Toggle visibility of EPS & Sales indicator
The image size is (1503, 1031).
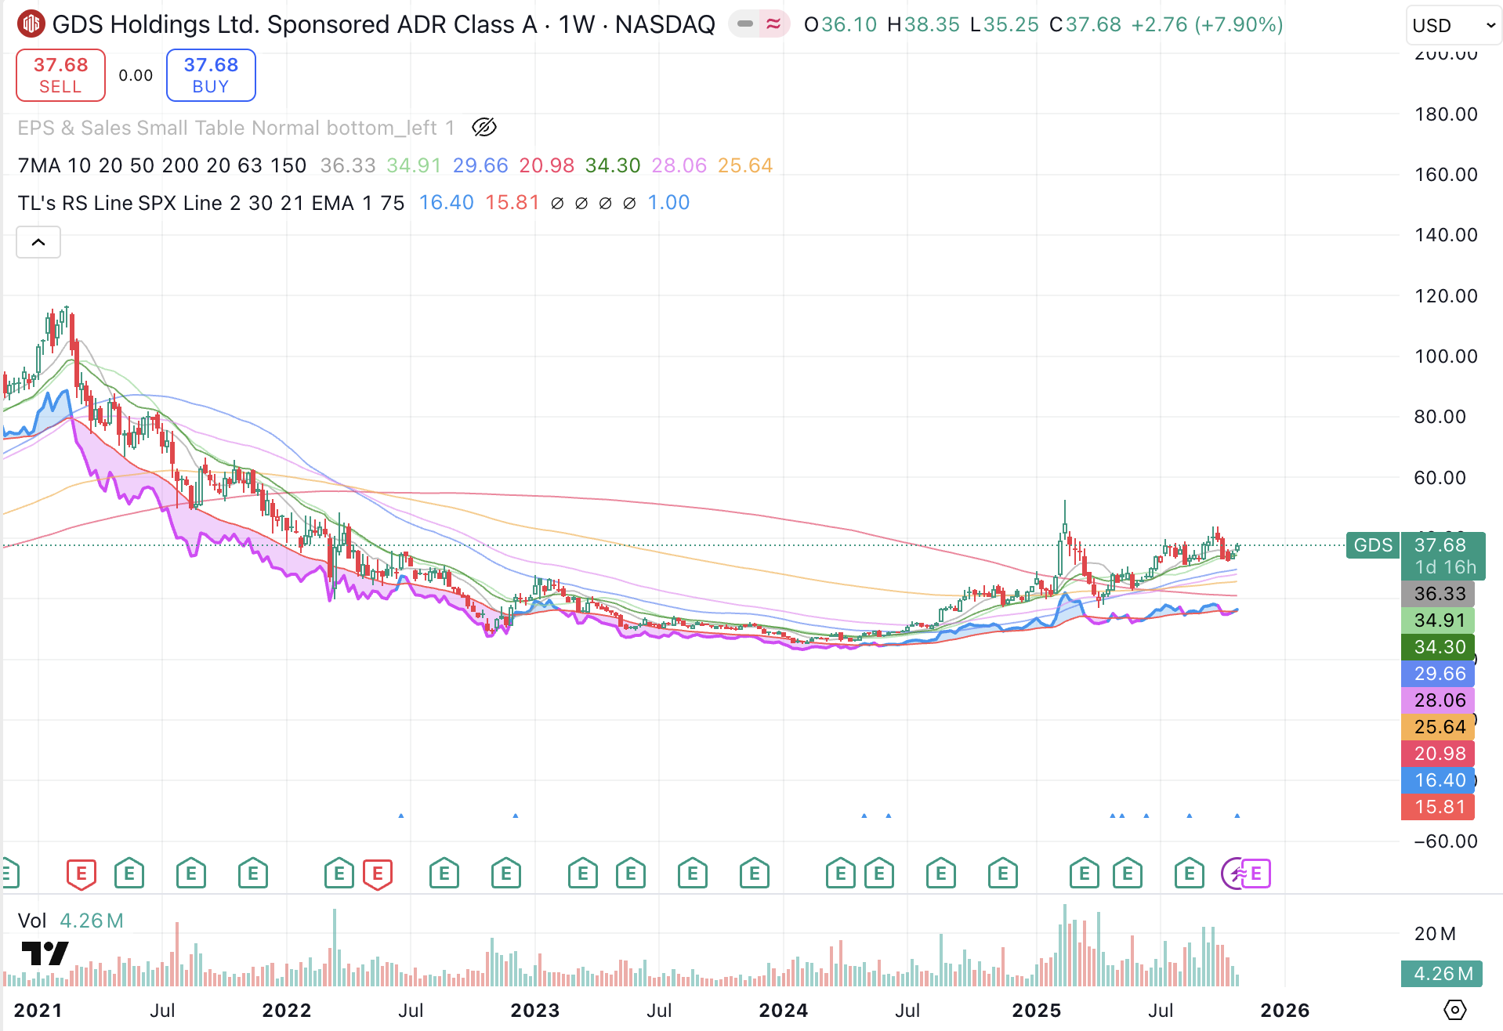[484, 128]
